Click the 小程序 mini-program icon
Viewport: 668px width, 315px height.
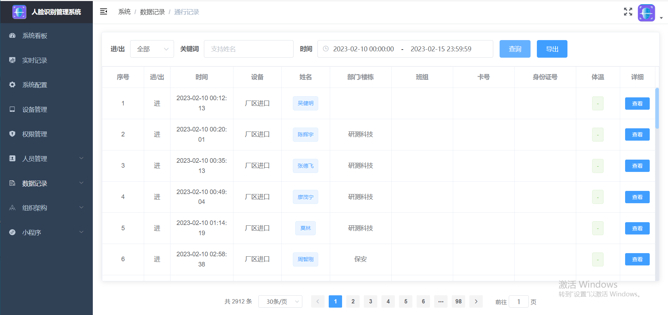12,232
